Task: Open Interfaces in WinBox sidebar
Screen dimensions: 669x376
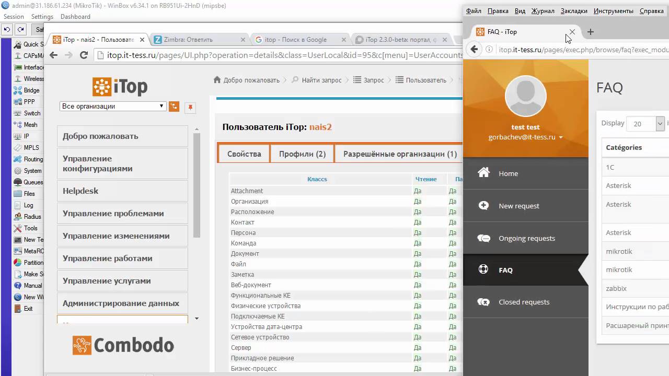Action: tap(29, 67)
